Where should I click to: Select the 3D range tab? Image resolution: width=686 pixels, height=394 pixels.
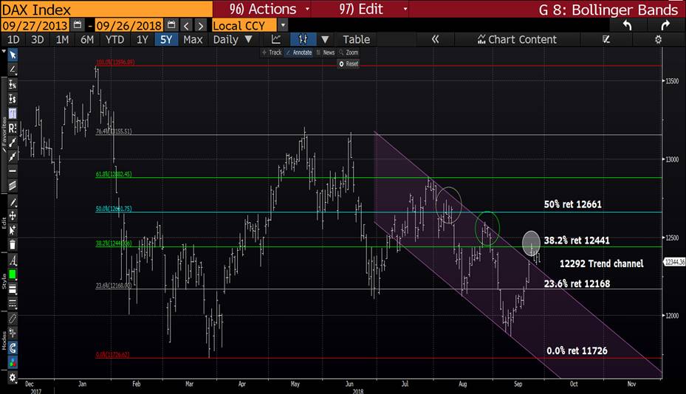[x=37, y=39]
